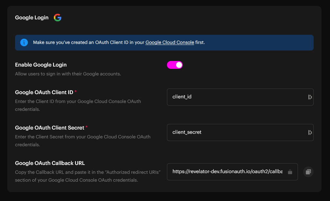
Task: Click the "Enter the Client ID from your Google Cloud Console" description
Action: click(78, 105)
